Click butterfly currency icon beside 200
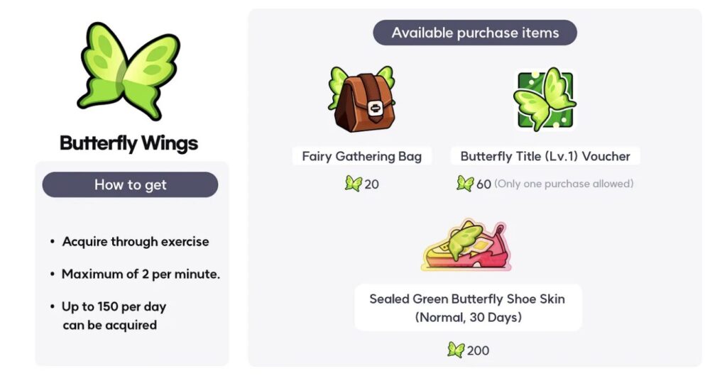 tap(456, 350)
